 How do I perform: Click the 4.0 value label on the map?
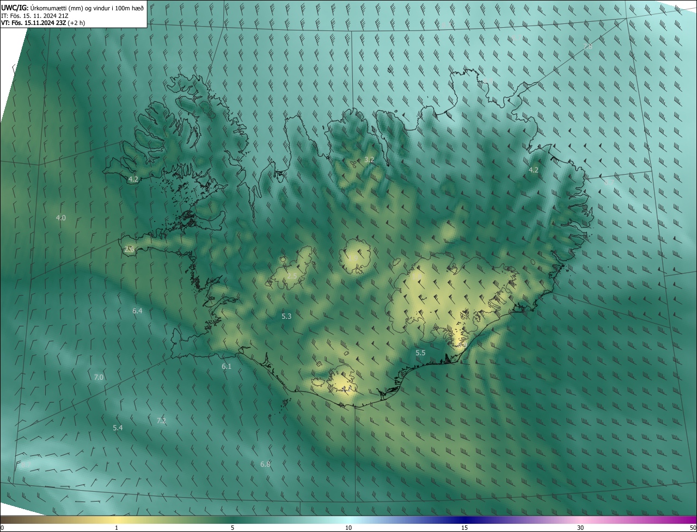coord(61,218)
